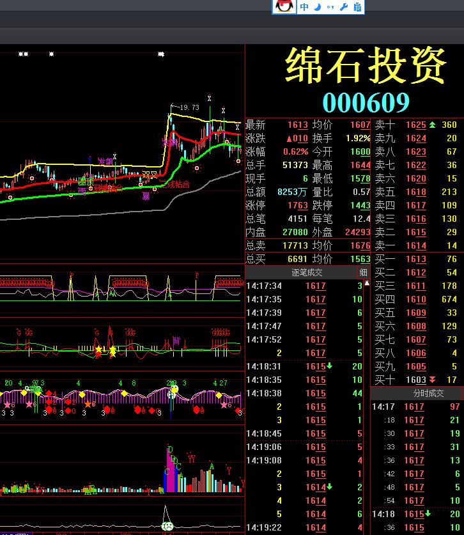The image size is (464, 535).
Task: Click the 14:19:22 tick trade row
Action: (304, 527)
